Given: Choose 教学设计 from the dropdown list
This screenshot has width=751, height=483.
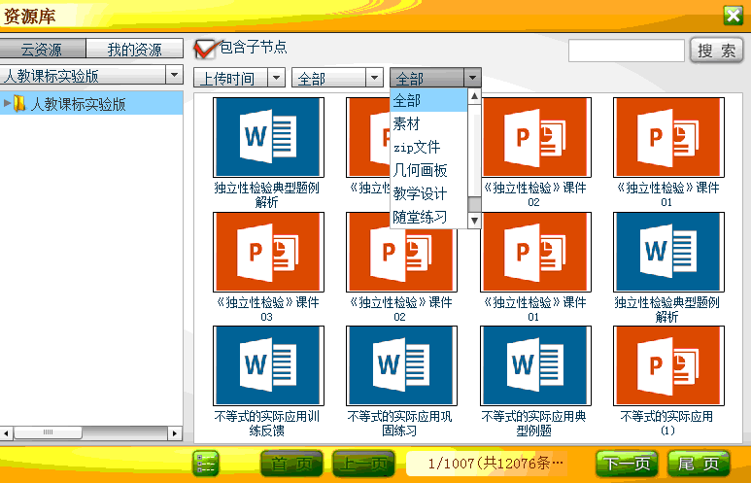Looking at the screenshot, I should [420, 193].
